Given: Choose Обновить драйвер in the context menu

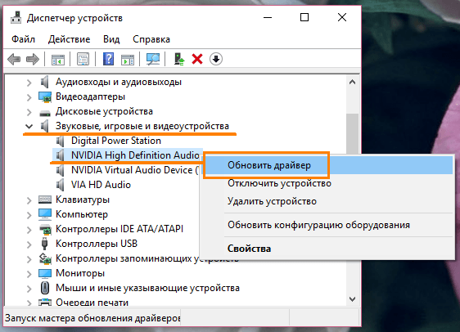Looking at the screenshot, I should [x=328, y=165].
